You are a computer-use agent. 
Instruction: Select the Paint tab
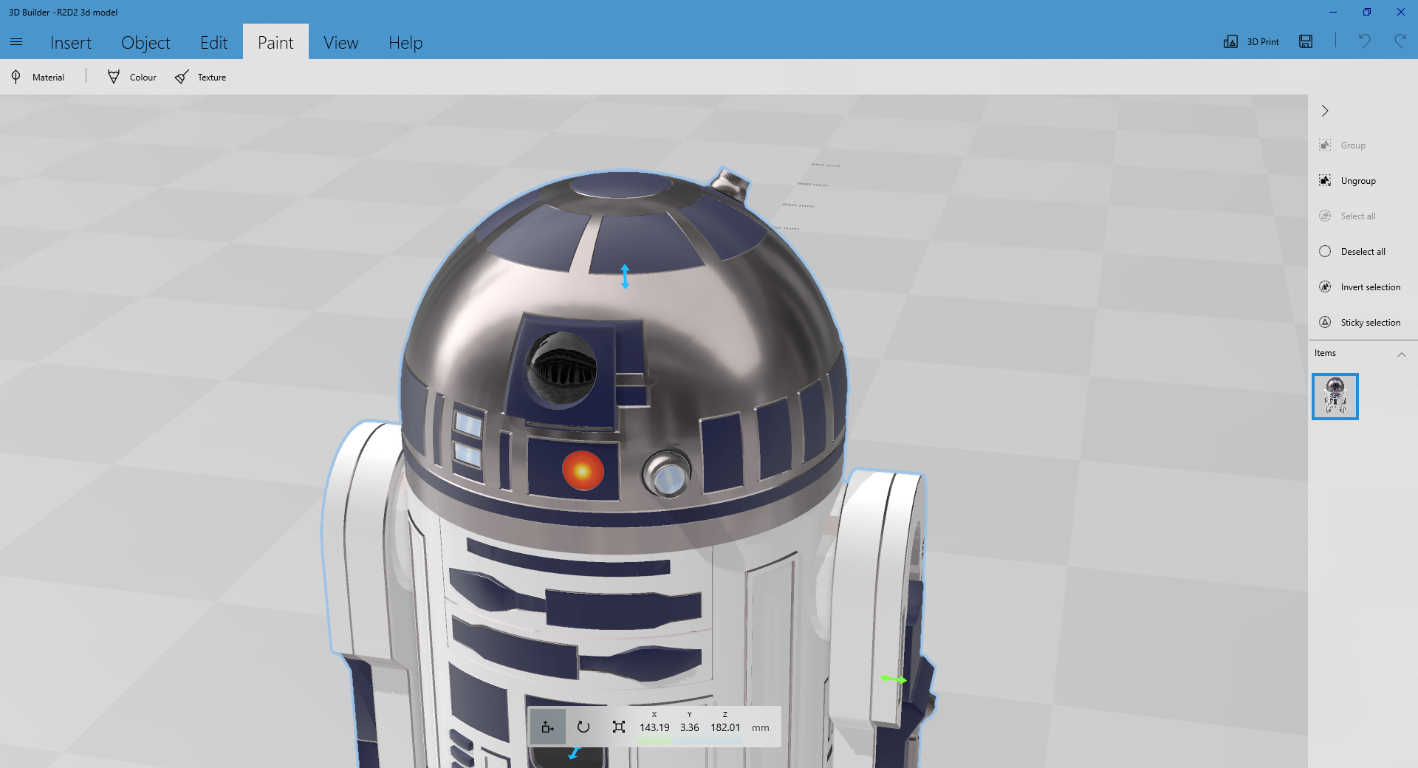(275, 43)
